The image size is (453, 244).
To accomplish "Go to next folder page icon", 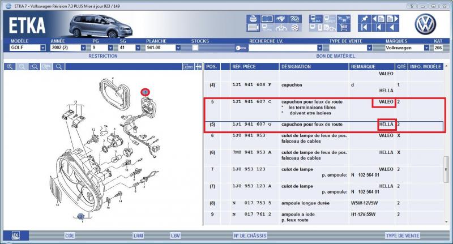I will point(392,19).
